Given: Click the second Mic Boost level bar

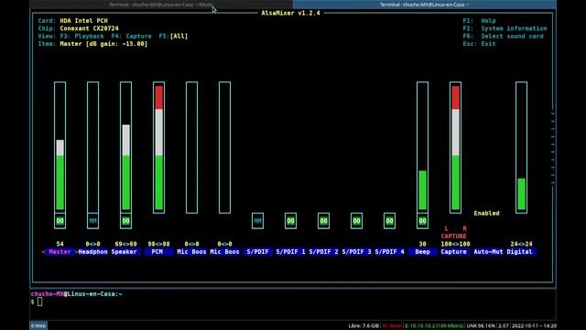Looking at the screenshot, I should coord(224,148).
